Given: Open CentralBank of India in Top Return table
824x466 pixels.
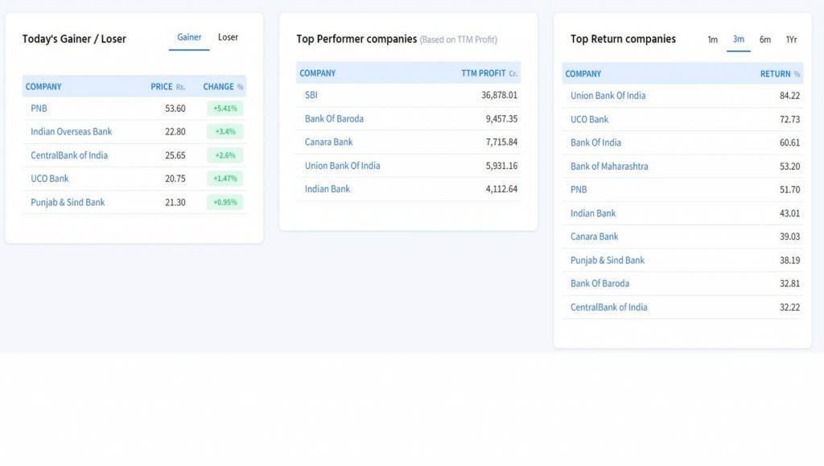Looking at the screenshot, I should (x=608, y=307).
